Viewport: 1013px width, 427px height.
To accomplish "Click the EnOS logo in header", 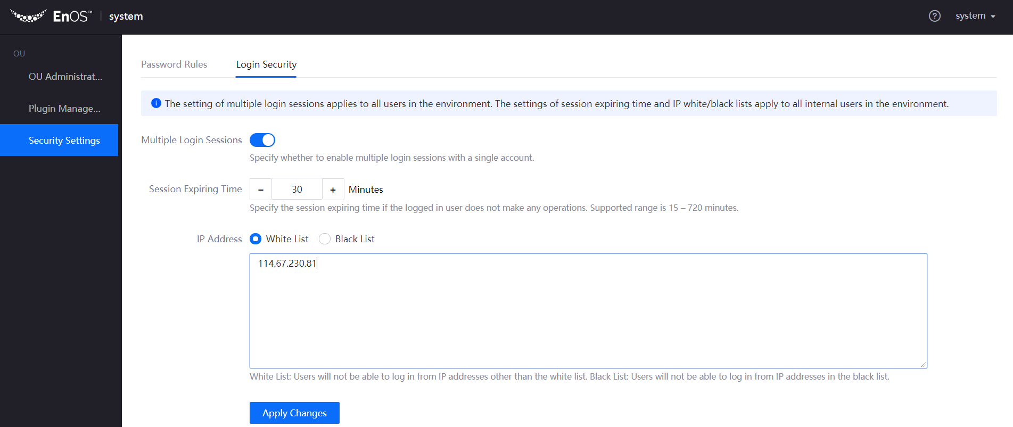I will click(x=51, y=17).
